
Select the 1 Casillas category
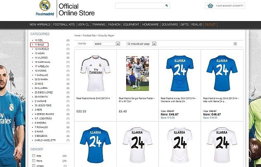(41, 75)
